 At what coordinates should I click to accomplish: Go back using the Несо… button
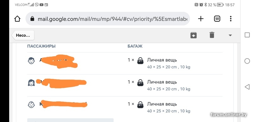click(x=23, y=35)
